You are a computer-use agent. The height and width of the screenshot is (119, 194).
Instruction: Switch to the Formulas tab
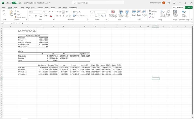(40, 7)
